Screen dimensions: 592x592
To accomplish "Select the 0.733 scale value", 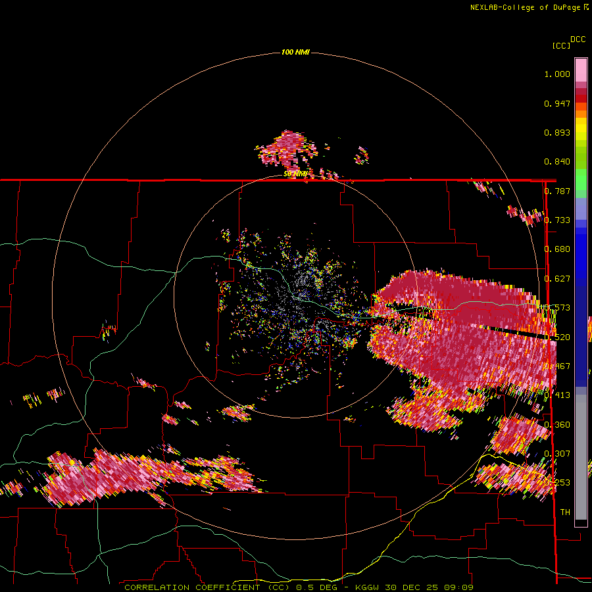I will coord(557,220).
